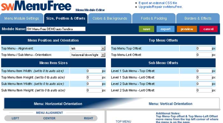Click the 'Additional Notes:' heading
The width and height of the screenshot is (223, 123).
point(168,113)
